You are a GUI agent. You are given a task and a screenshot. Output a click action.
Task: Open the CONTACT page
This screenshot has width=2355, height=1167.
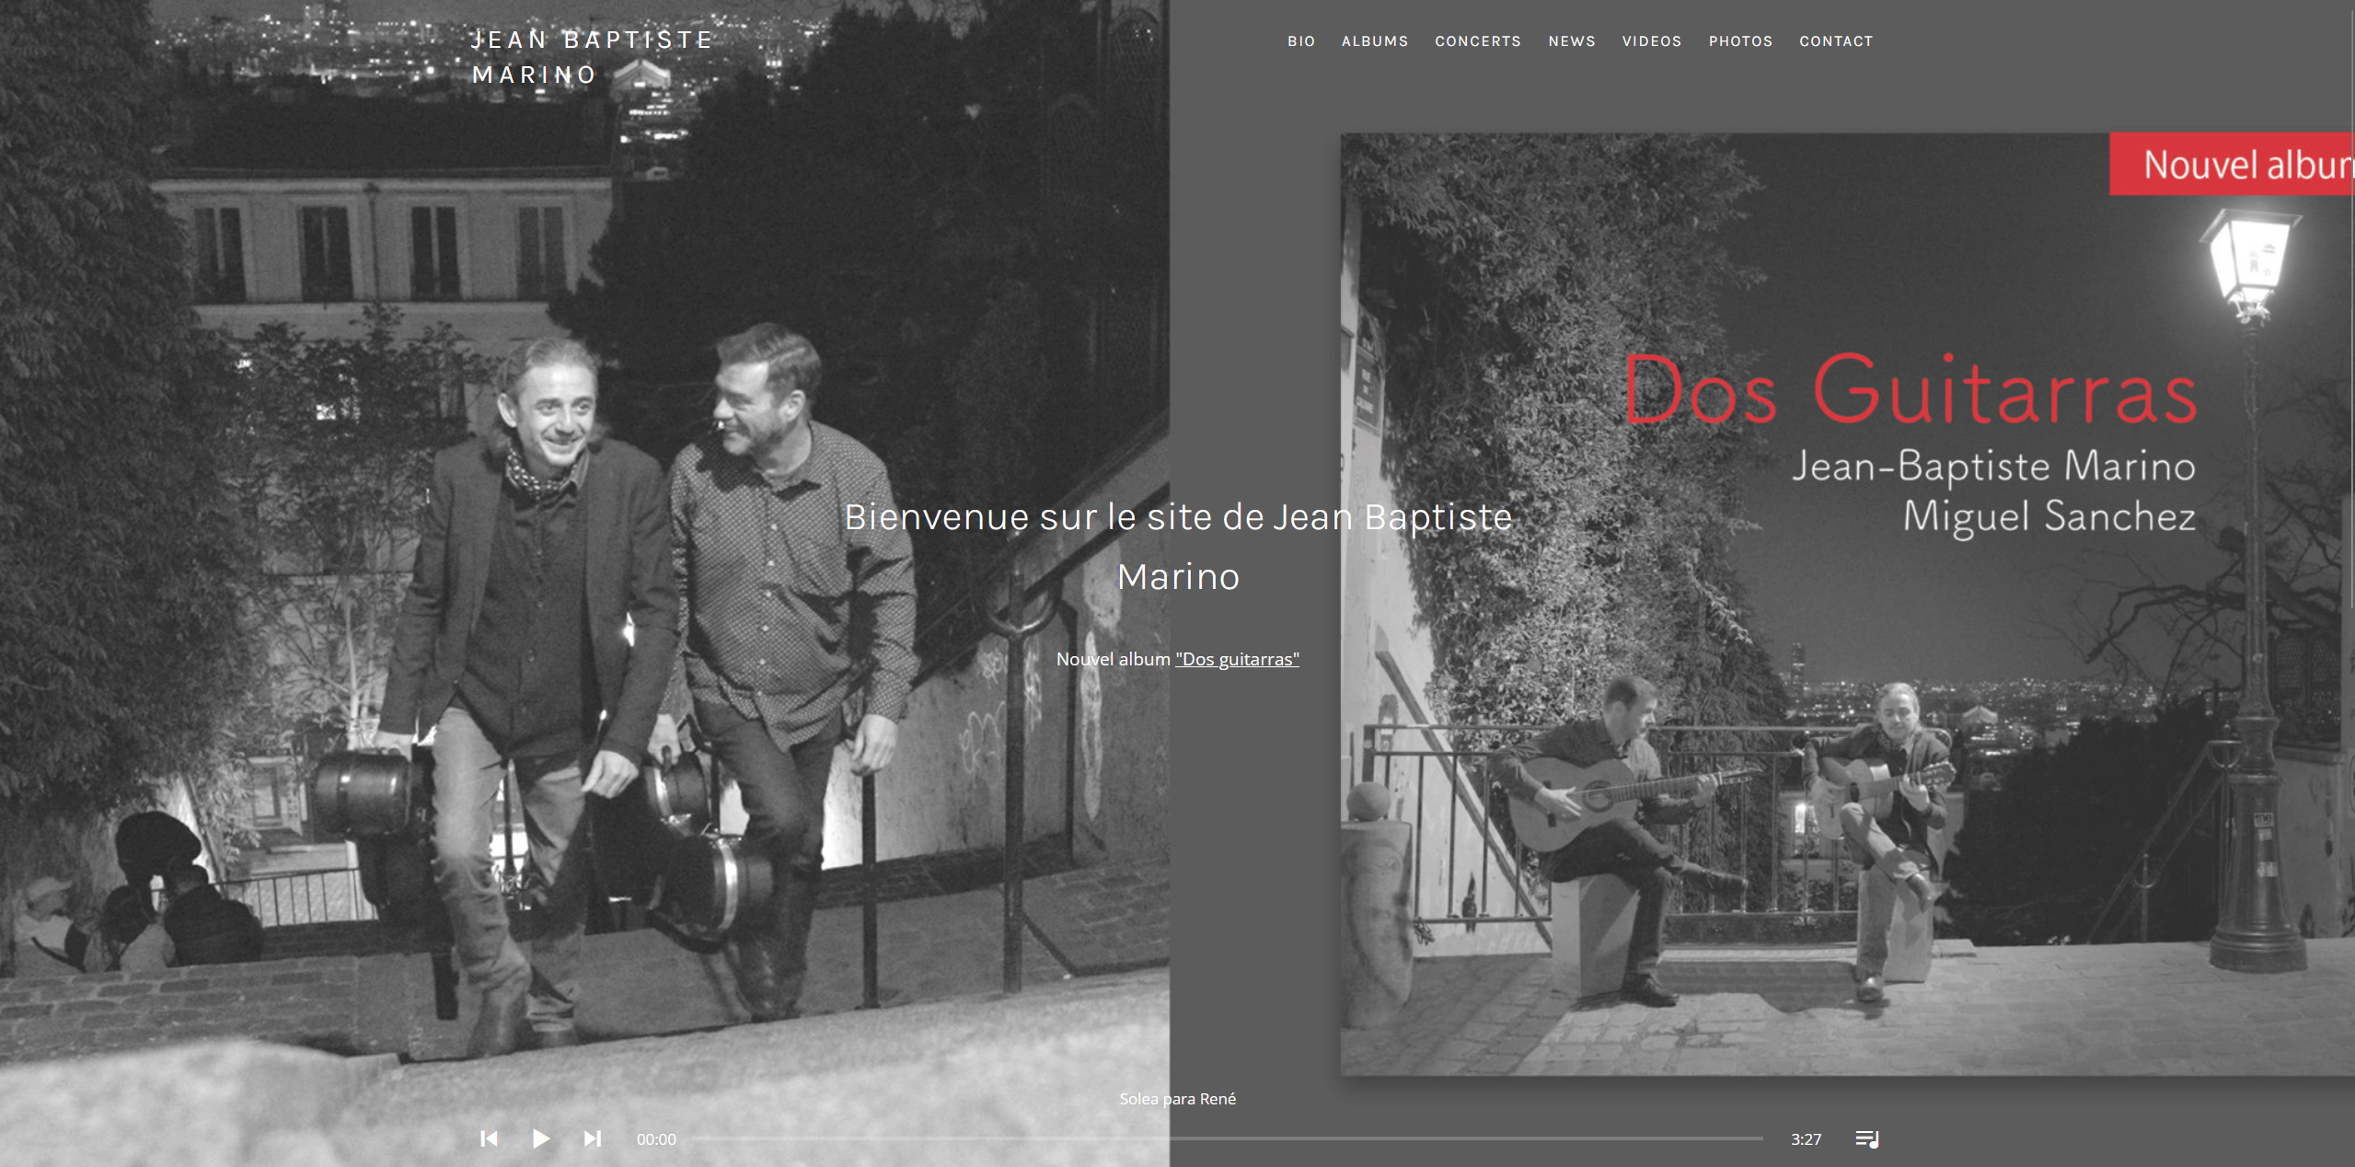[1835, 41]
